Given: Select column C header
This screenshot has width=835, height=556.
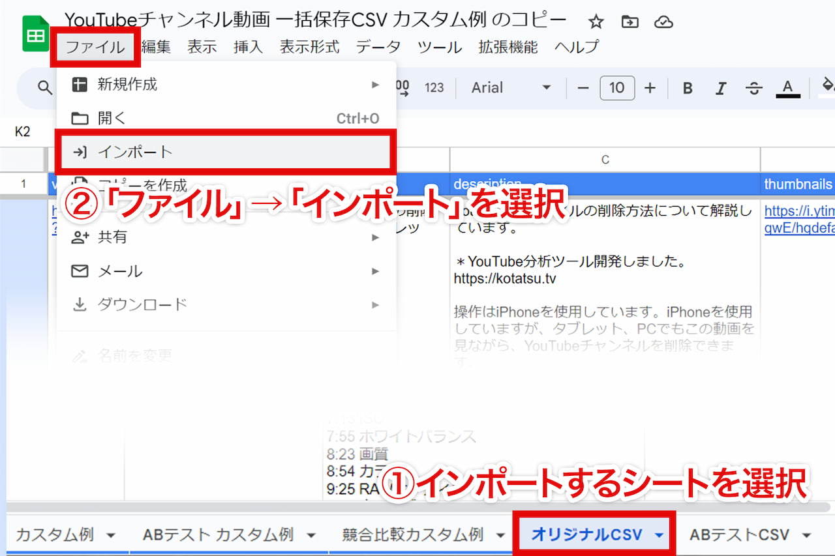Looking at the screenshot, I should click(x=605, y=160).
